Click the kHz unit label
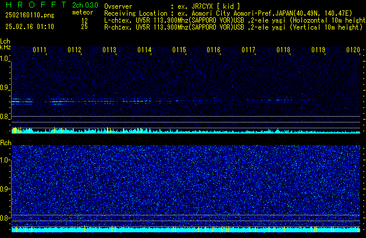The height and width of the screenshot is (238, 366). click(x=5, y=47)
